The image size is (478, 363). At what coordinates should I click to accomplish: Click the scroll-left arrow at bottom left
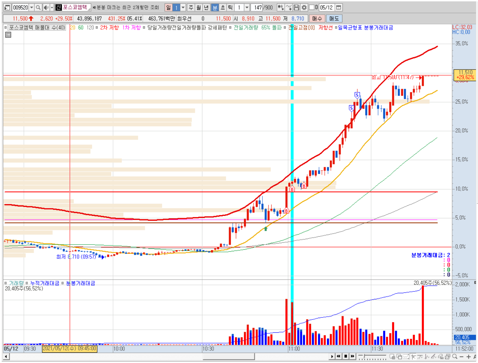[x=6, y=357]
